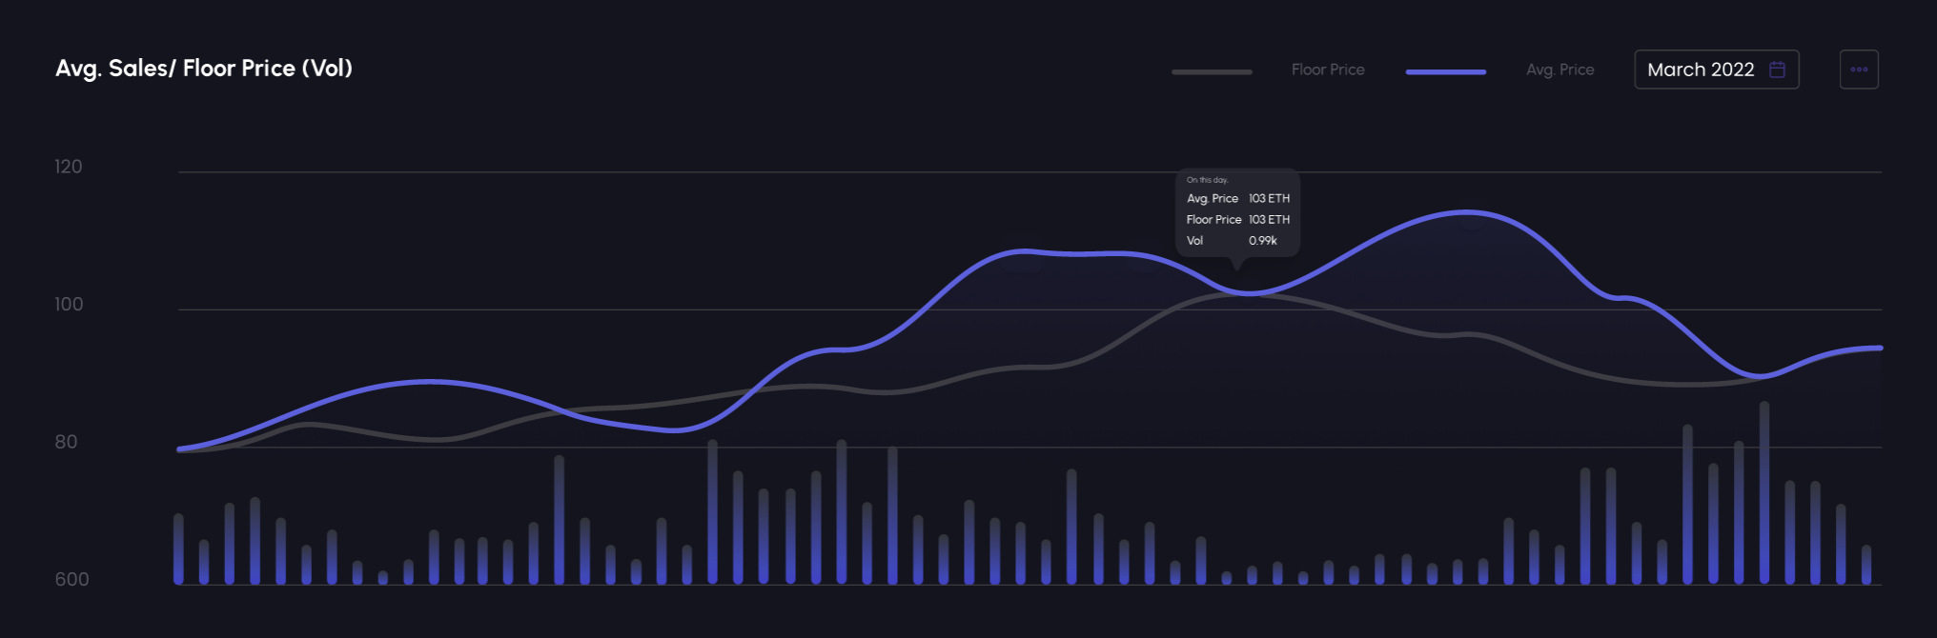
Task: Open the March 2022 date picker
Action: [x=1716, y=70]
